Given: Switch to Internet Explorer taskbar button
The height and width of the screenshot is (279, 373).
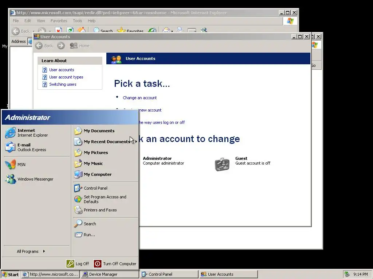Looking at the screenshot, I should pos(50,274).
